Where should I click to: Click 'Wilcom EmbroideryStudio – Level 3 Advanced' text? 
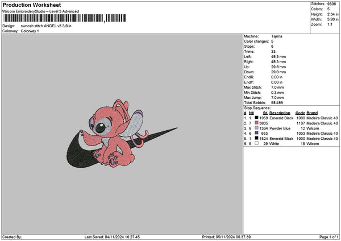tap(41, 11)
